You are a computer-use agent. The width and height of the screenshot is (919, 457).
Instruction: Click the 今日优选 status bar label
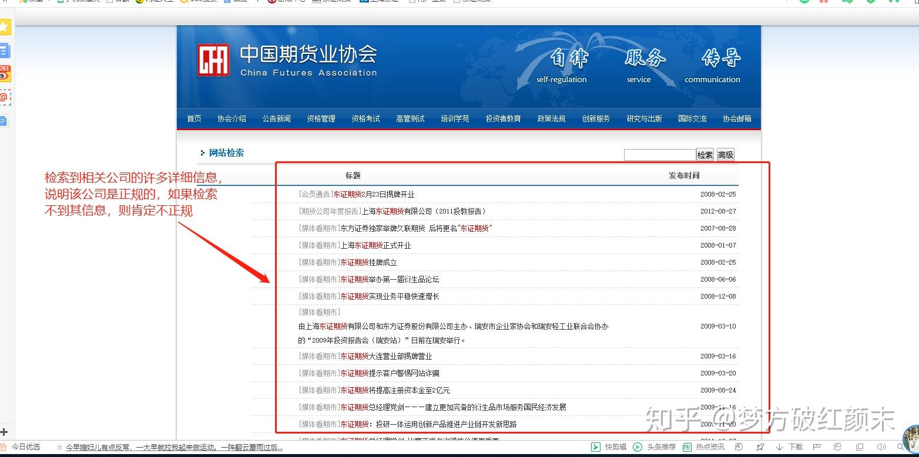coord(26,447)
